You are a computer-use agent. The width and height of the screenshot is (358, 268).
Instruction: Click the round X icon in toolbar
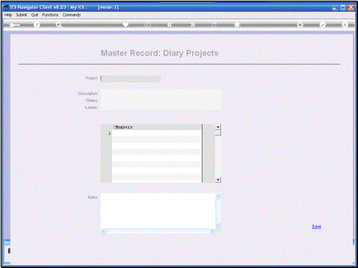point(345,25)
